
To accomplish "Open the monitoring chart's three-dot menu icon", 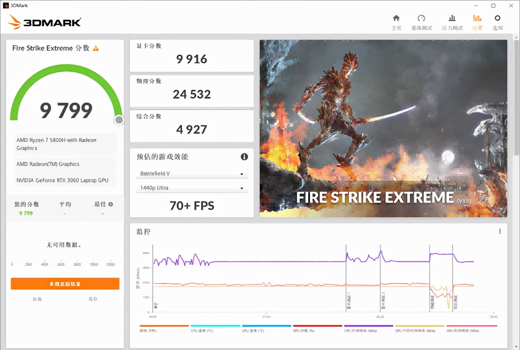I will (x=500, y=231).
